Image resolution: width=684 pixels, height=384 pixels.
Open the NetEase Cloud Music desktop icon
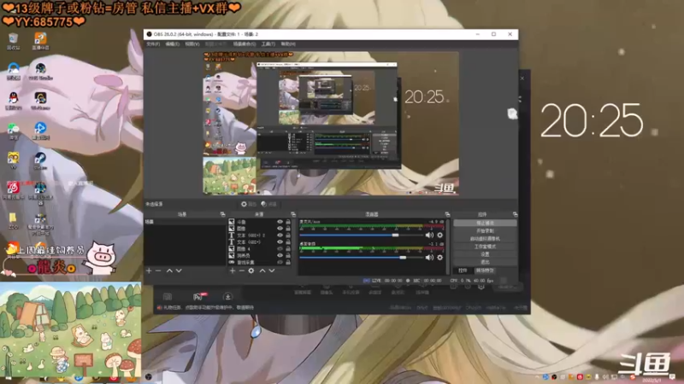13,190
